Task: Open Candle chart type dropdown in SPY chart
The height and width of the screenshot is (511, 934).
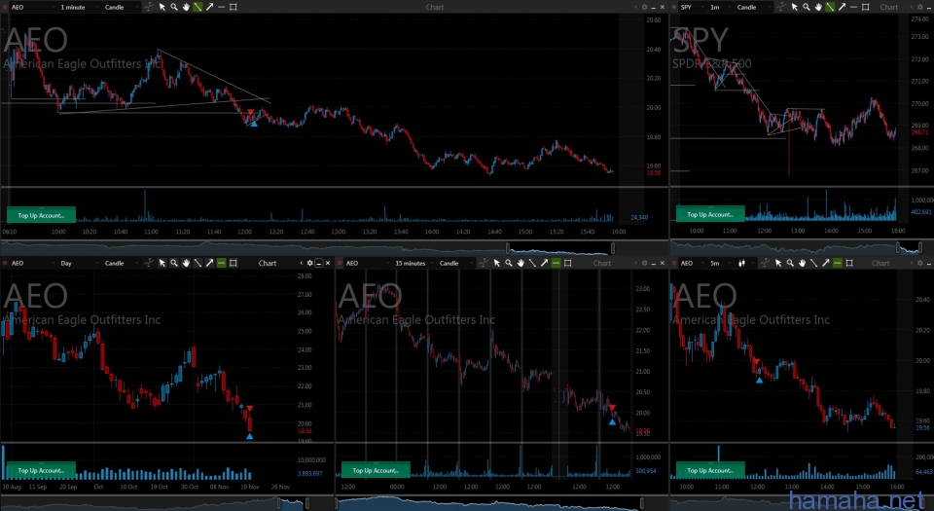Action: (753, 7)
